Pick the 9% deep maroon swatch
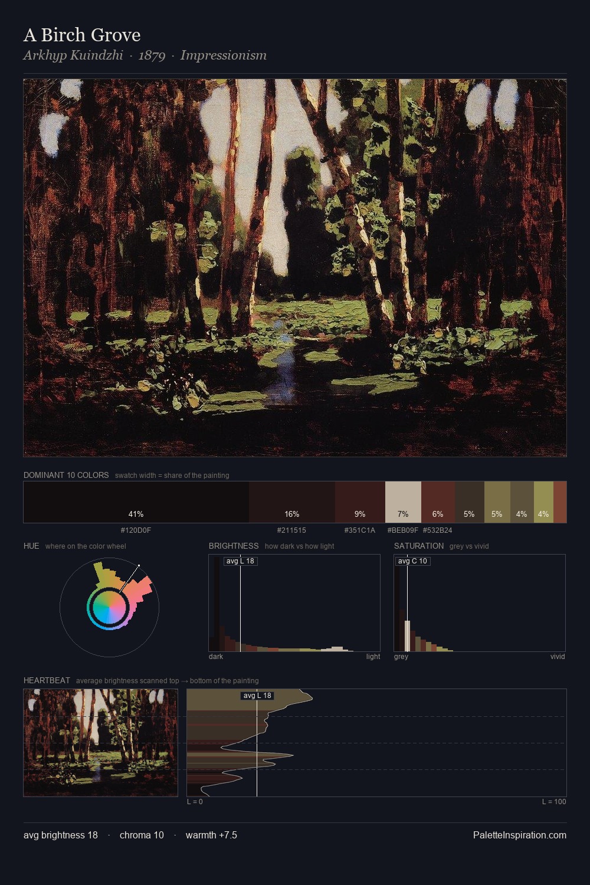The image size is (590, 885). (x=360, y=502)
